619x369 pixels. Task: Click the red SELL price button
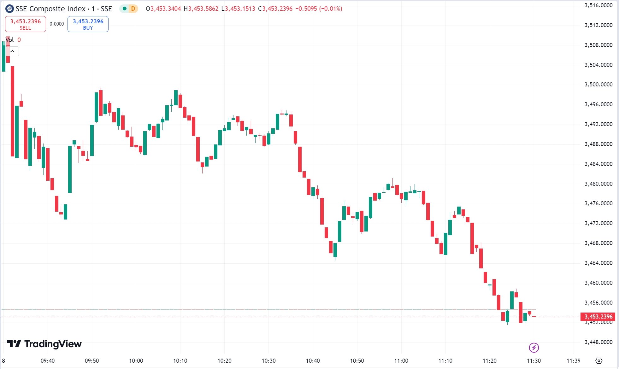[x=26, y=24]
